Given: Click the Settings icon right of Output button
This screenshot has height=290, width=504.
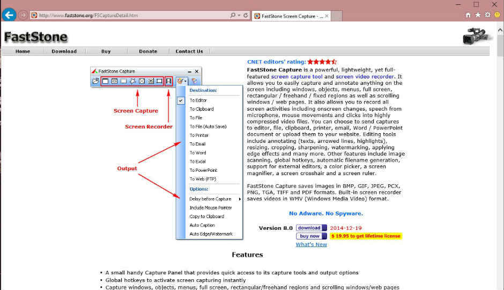Looking at the screenshot, I should tap(195, 81).
